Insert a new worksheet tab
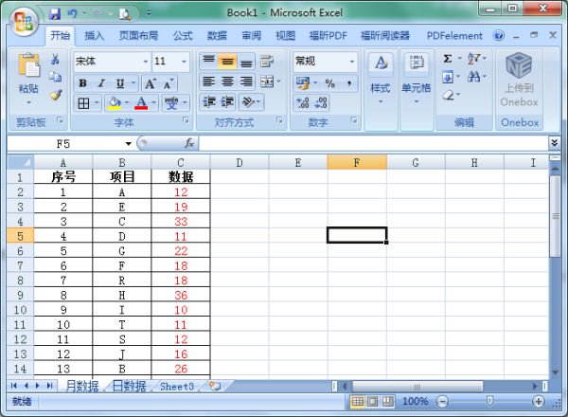Viewport: 568px width, 417px height. click(215, 387)
